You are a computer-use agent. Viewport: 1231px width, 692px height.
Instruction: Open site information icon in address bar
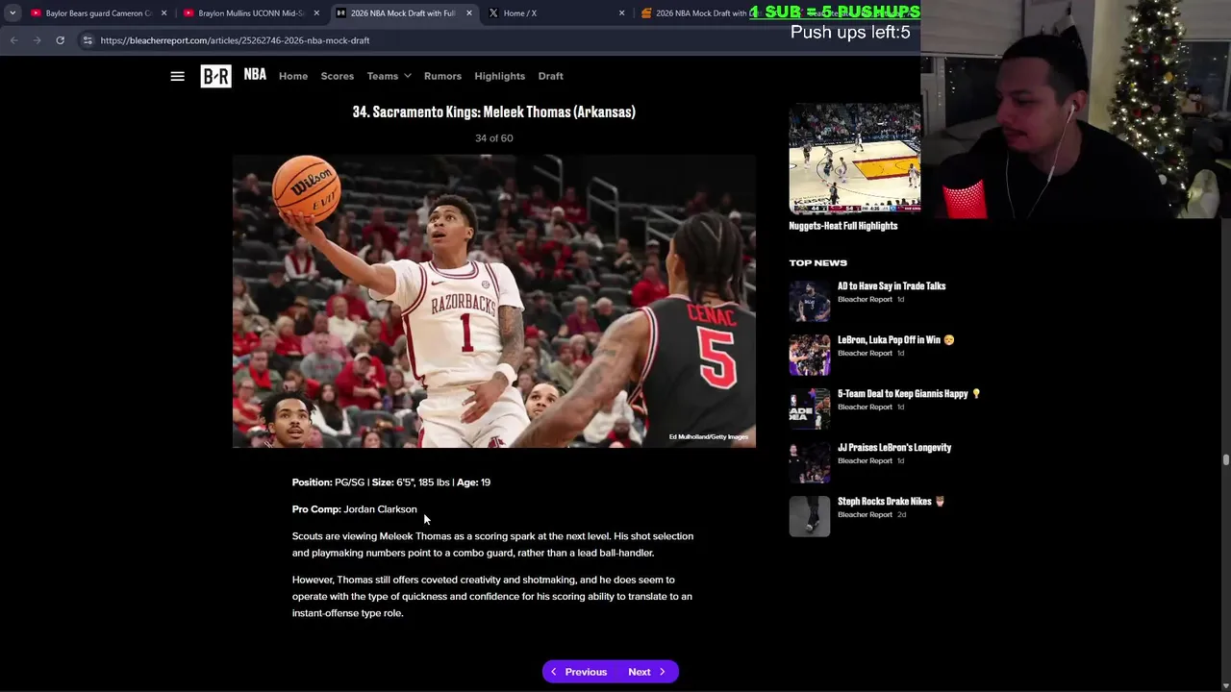88,40
